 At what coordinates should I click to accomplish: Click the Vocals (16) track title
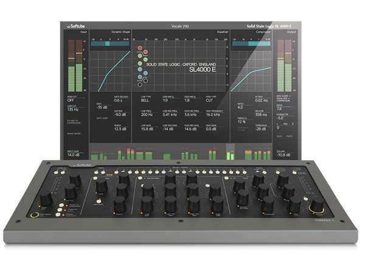tap(180, 26)
